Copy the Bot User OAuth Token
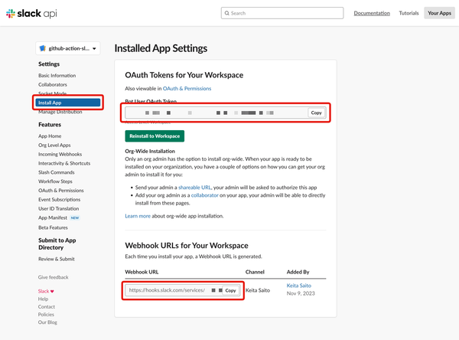The height and width of the screenshot is (340, 459). point(316,113)
